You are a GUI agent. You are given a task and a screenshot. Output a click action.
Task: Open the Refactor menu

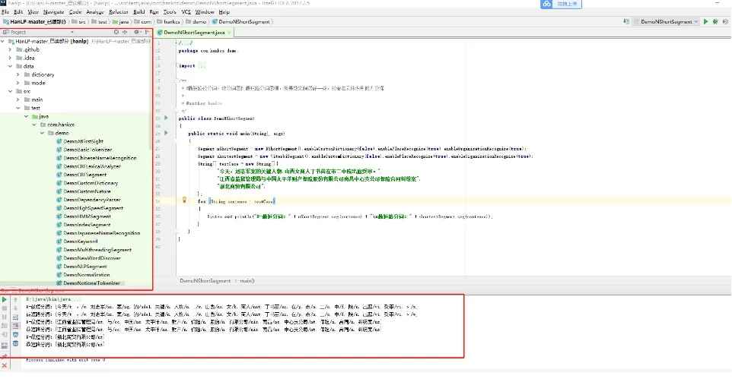[x=119, y=11]
